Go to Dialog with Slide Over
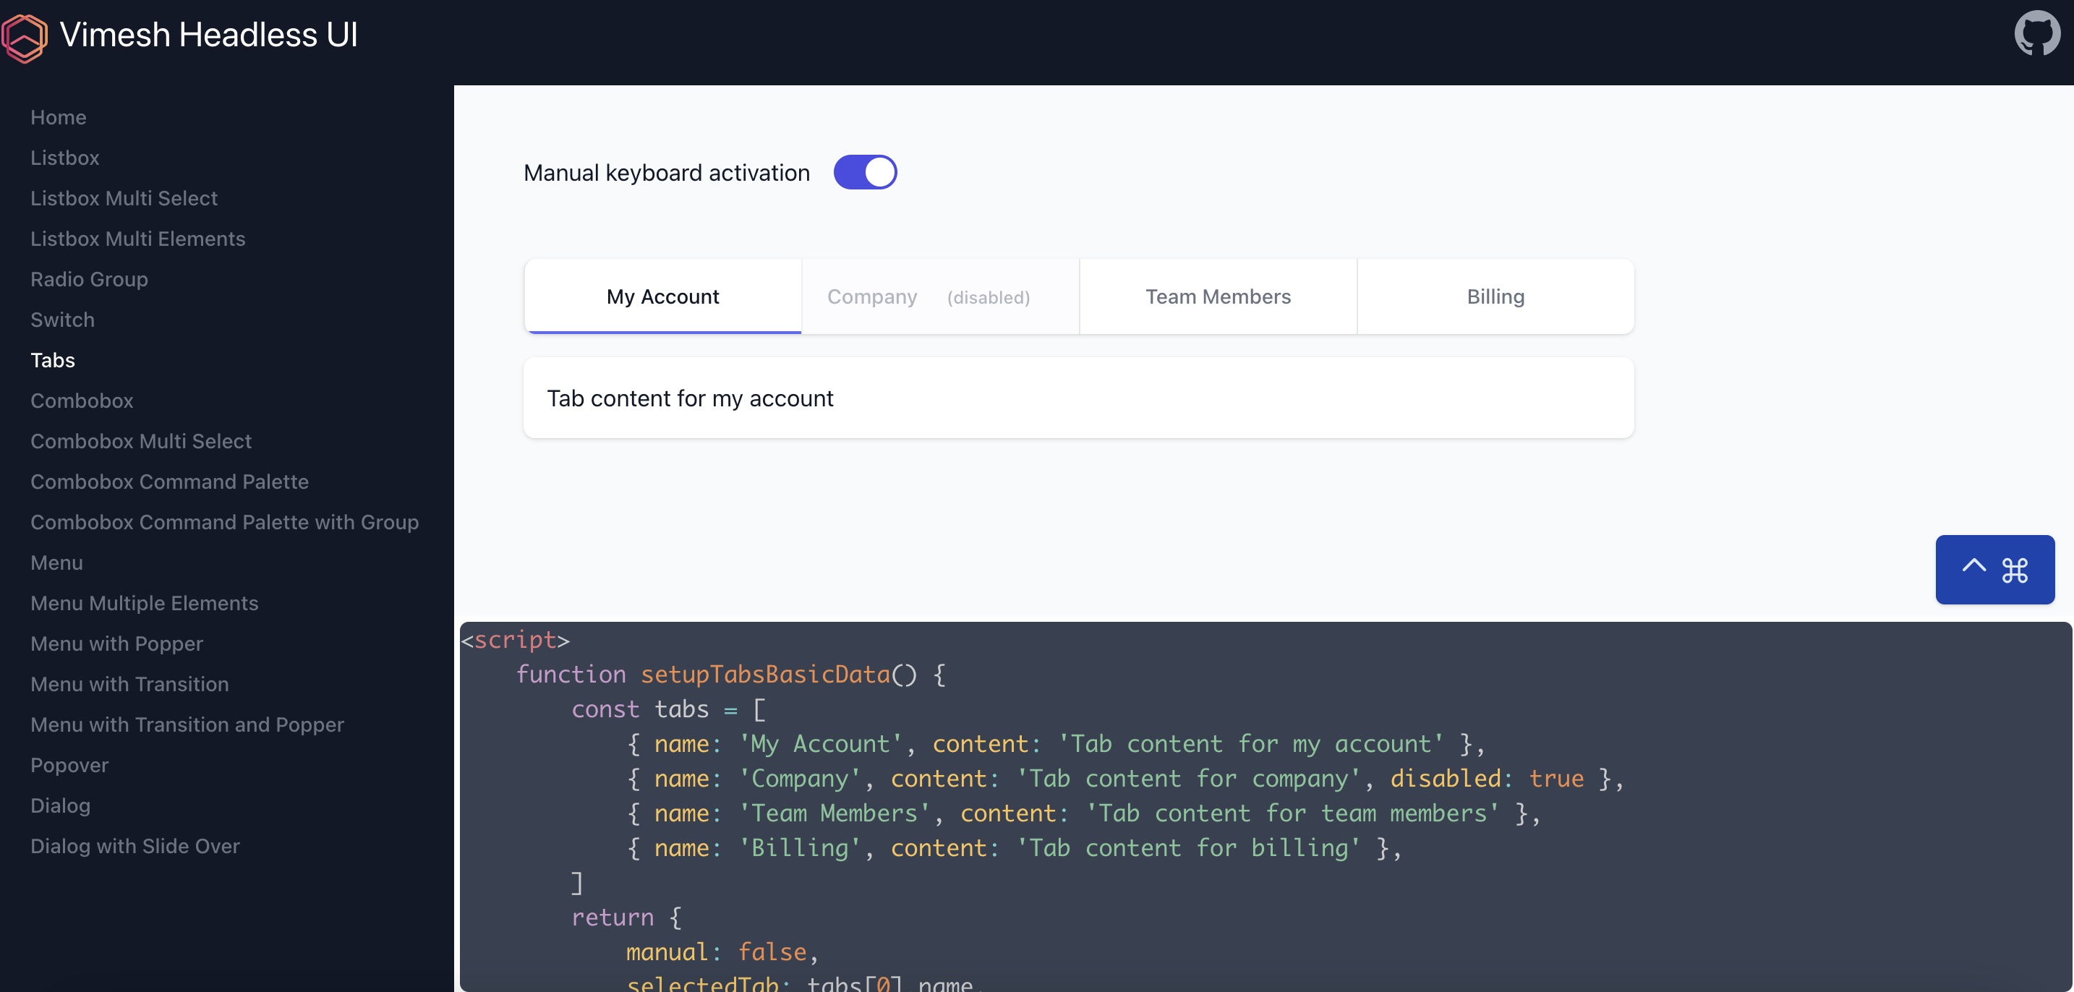 tap(135, 845)
